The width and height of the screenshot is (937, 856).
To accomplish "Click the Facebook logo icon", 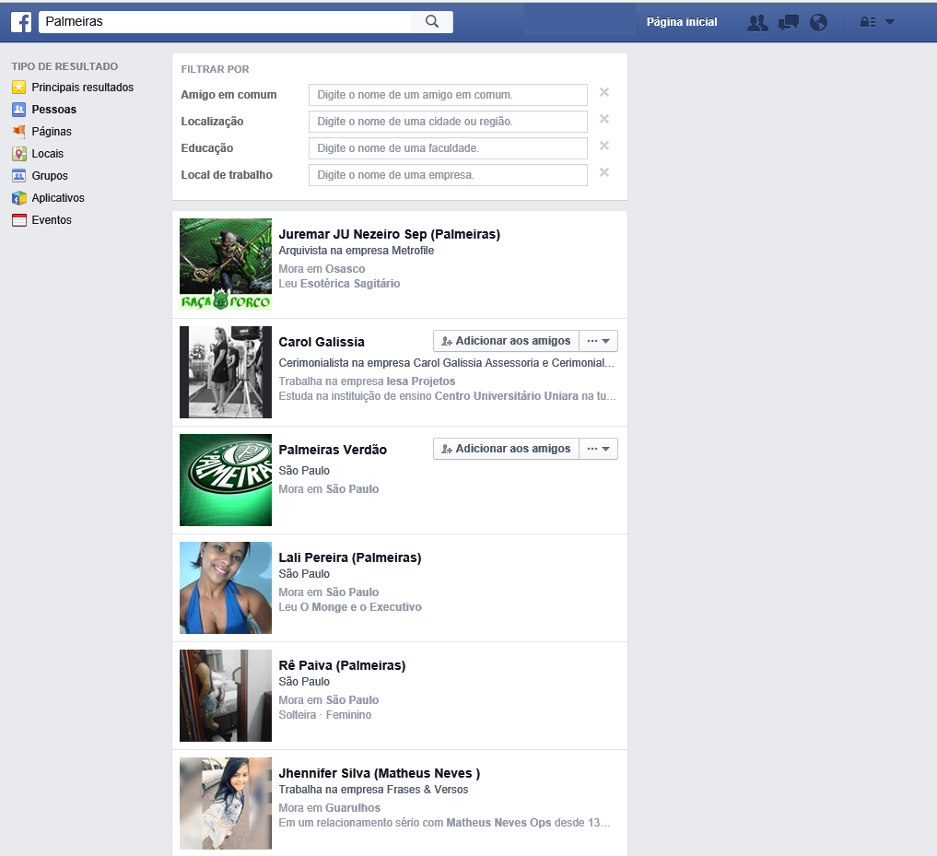I will [21, 22].
